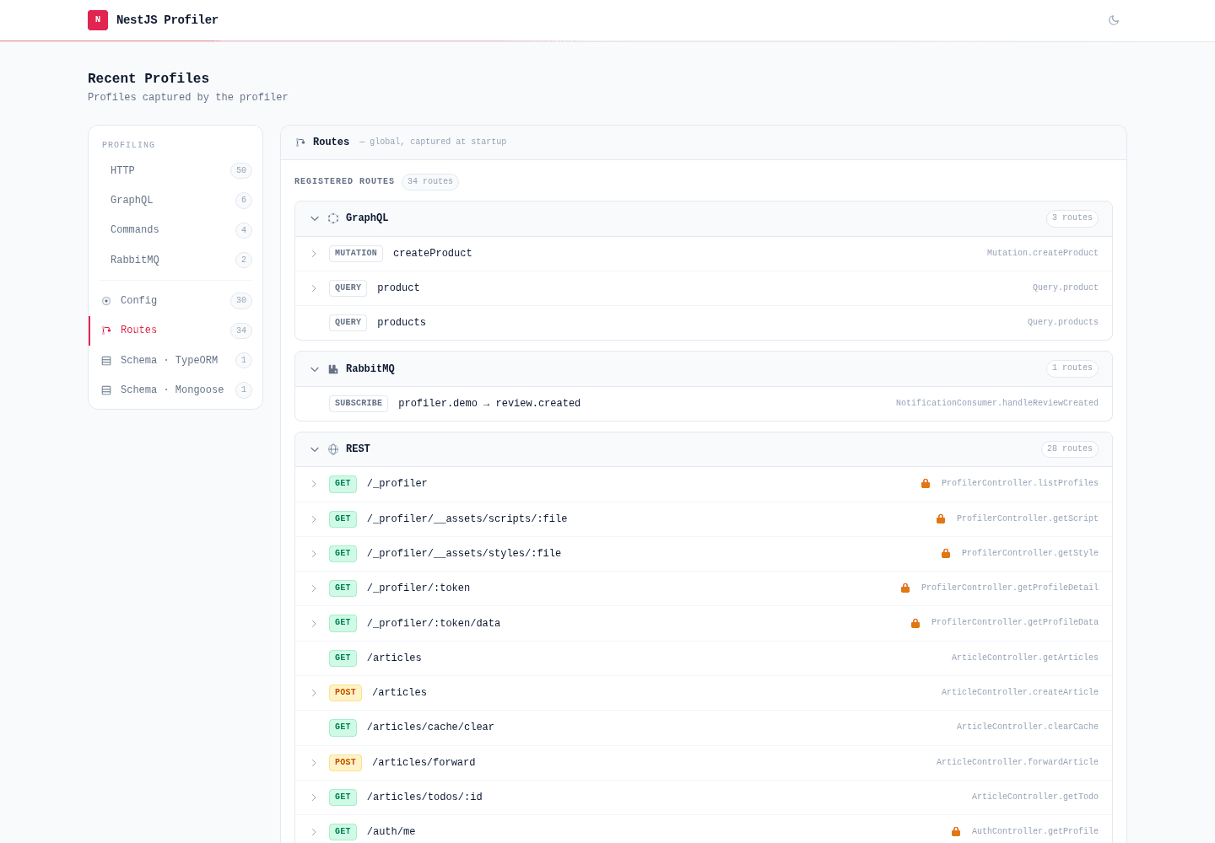Open the HTTP profiling section

(x=175, y=170)
